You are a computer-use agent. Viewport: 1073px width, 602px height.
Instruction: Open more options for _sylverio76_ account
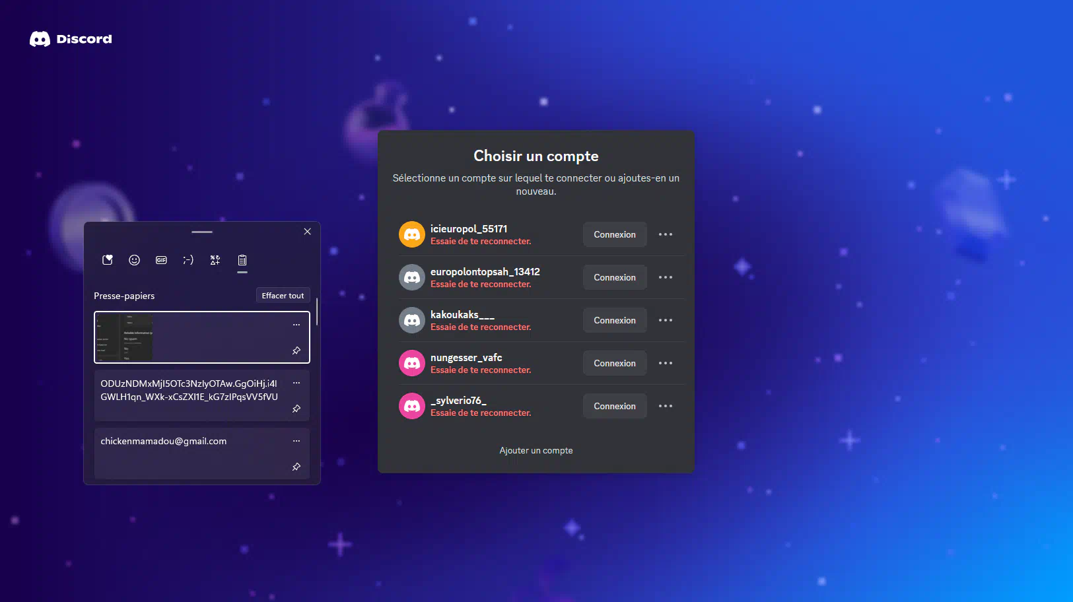pos(666,406)
